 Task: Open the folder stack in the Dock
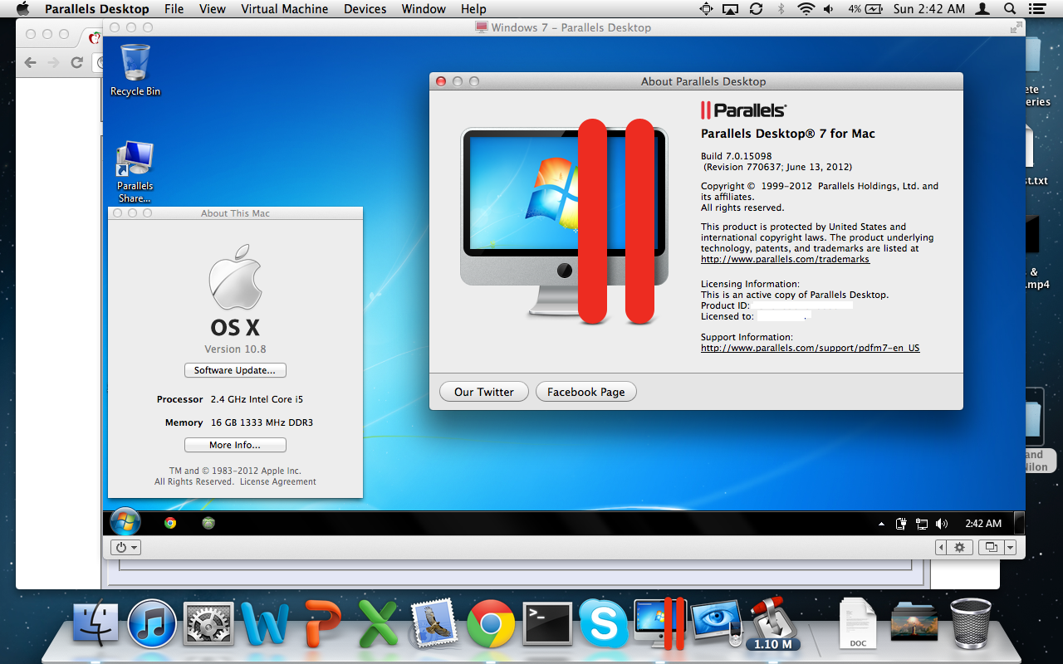click(x=914, y=622)
